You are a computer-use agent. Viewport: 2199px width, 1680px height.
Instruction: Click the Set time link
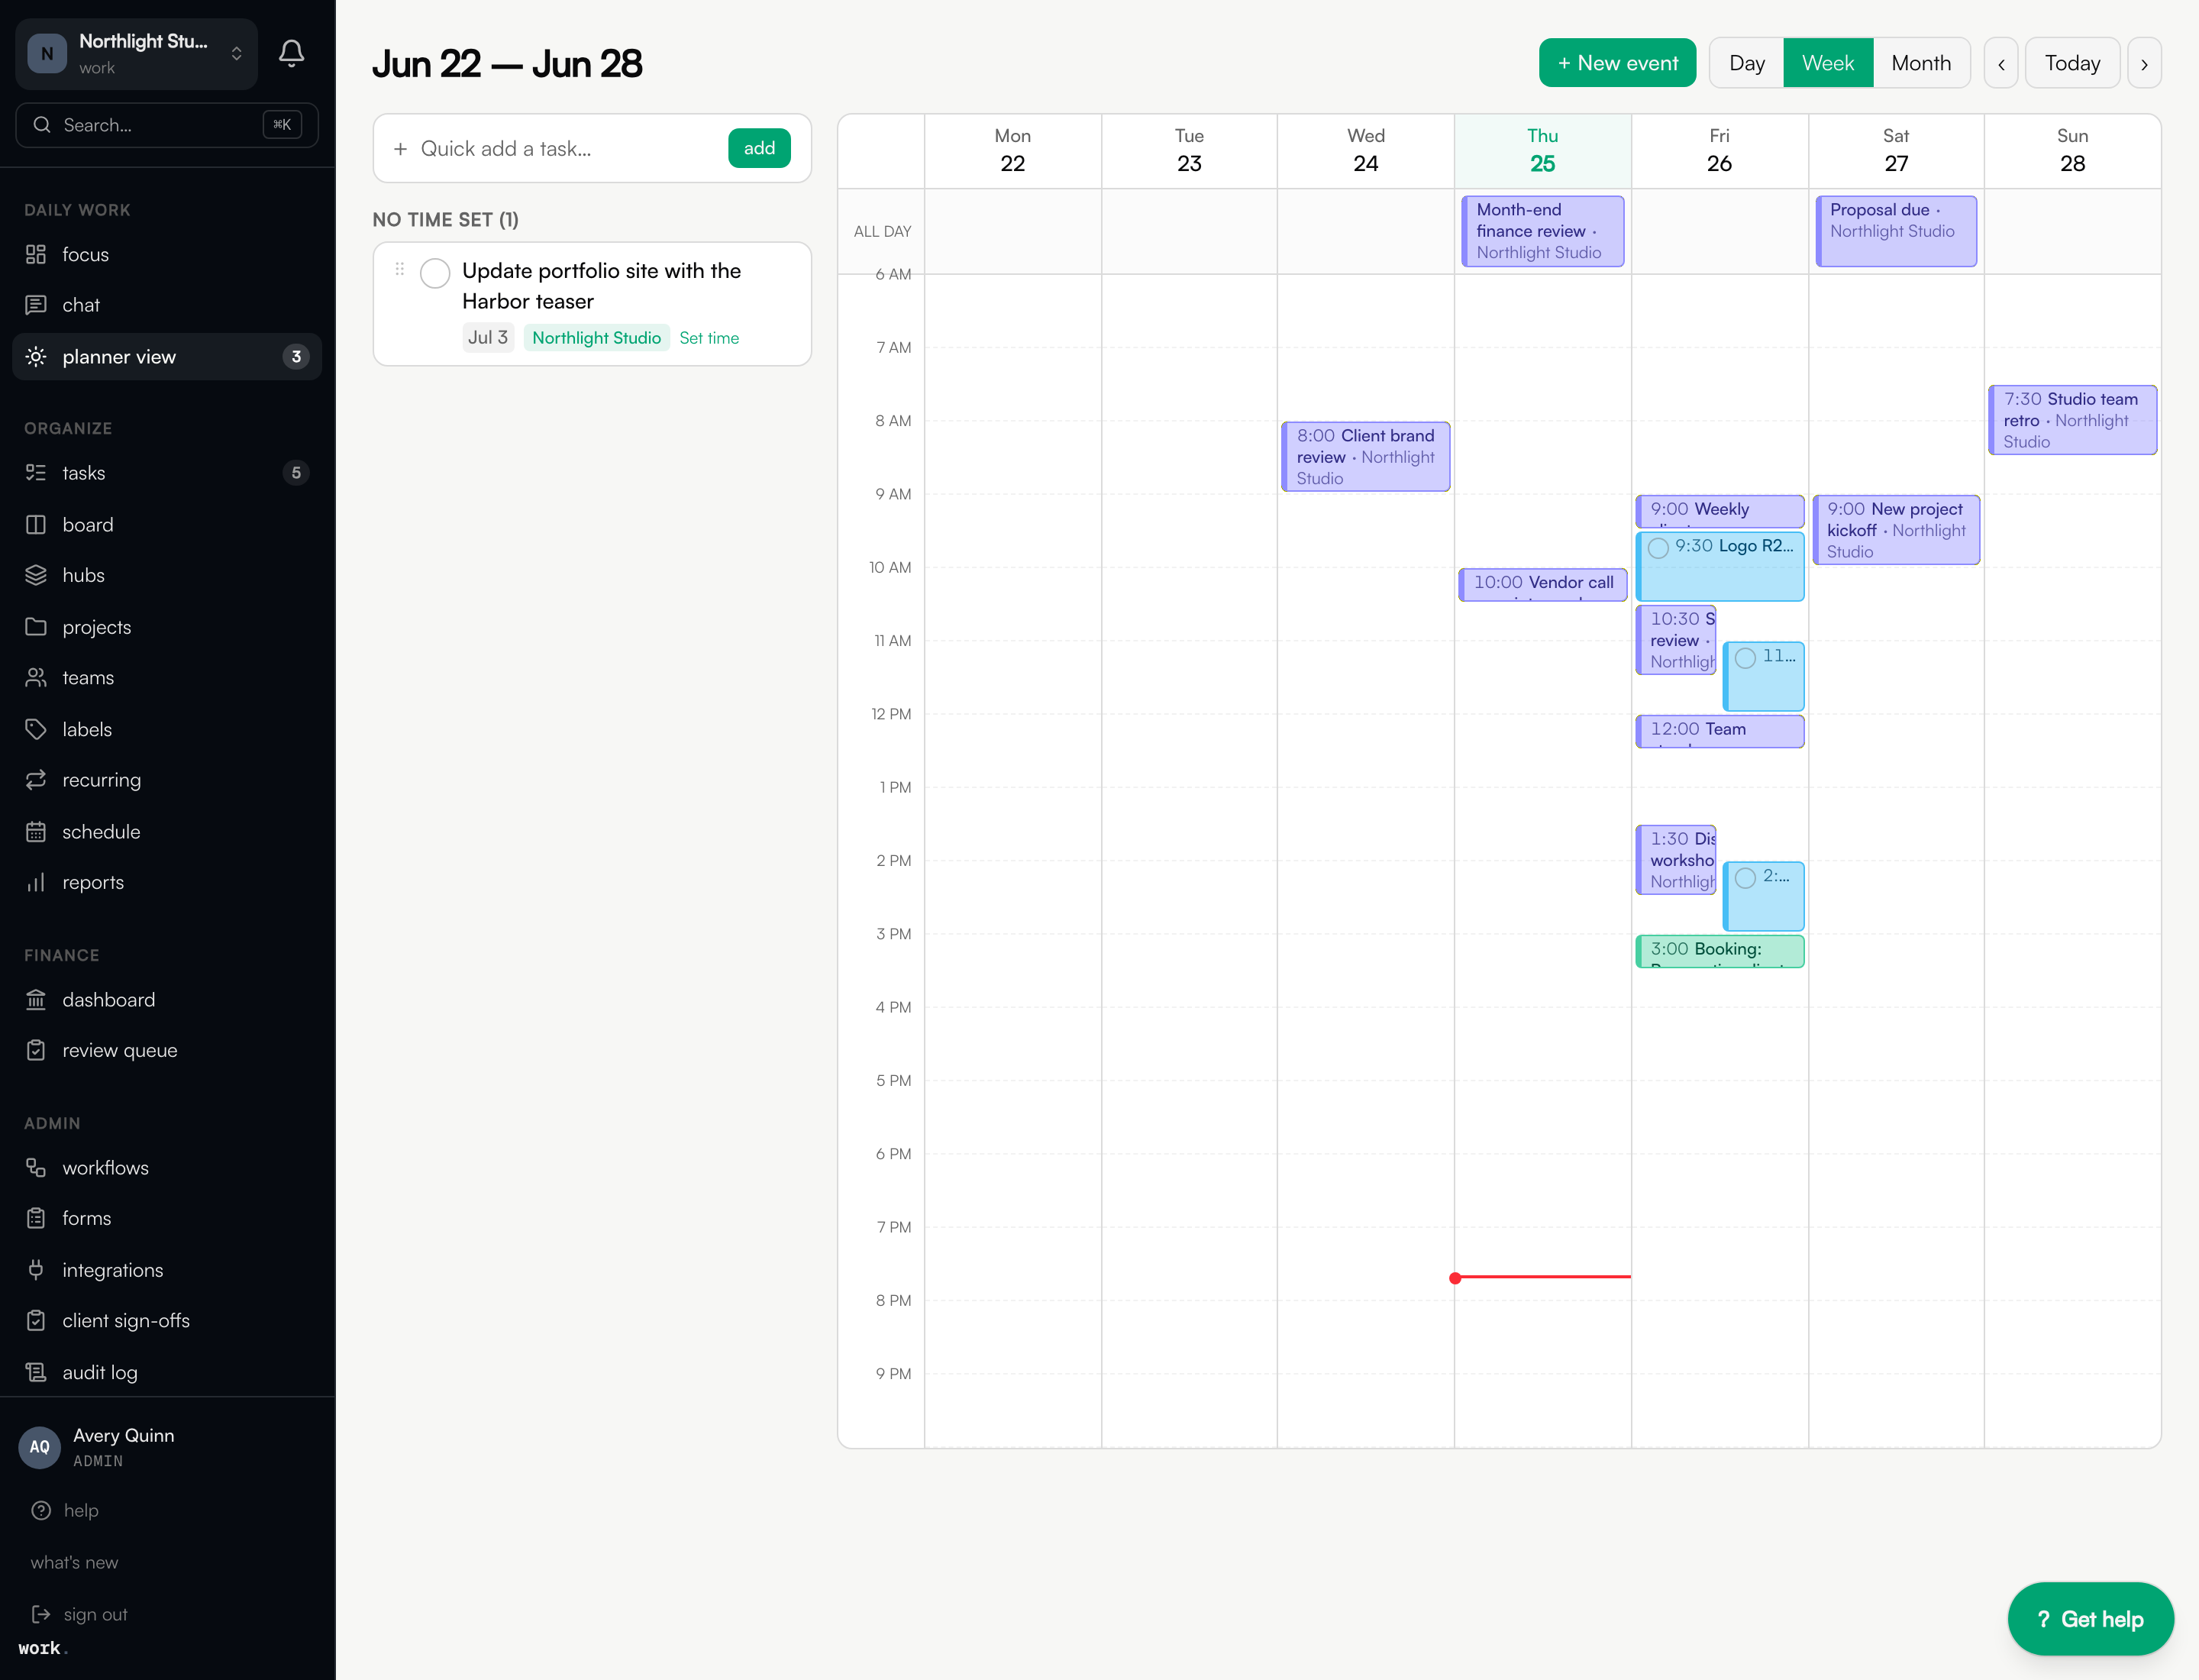(x=709, y=338)
